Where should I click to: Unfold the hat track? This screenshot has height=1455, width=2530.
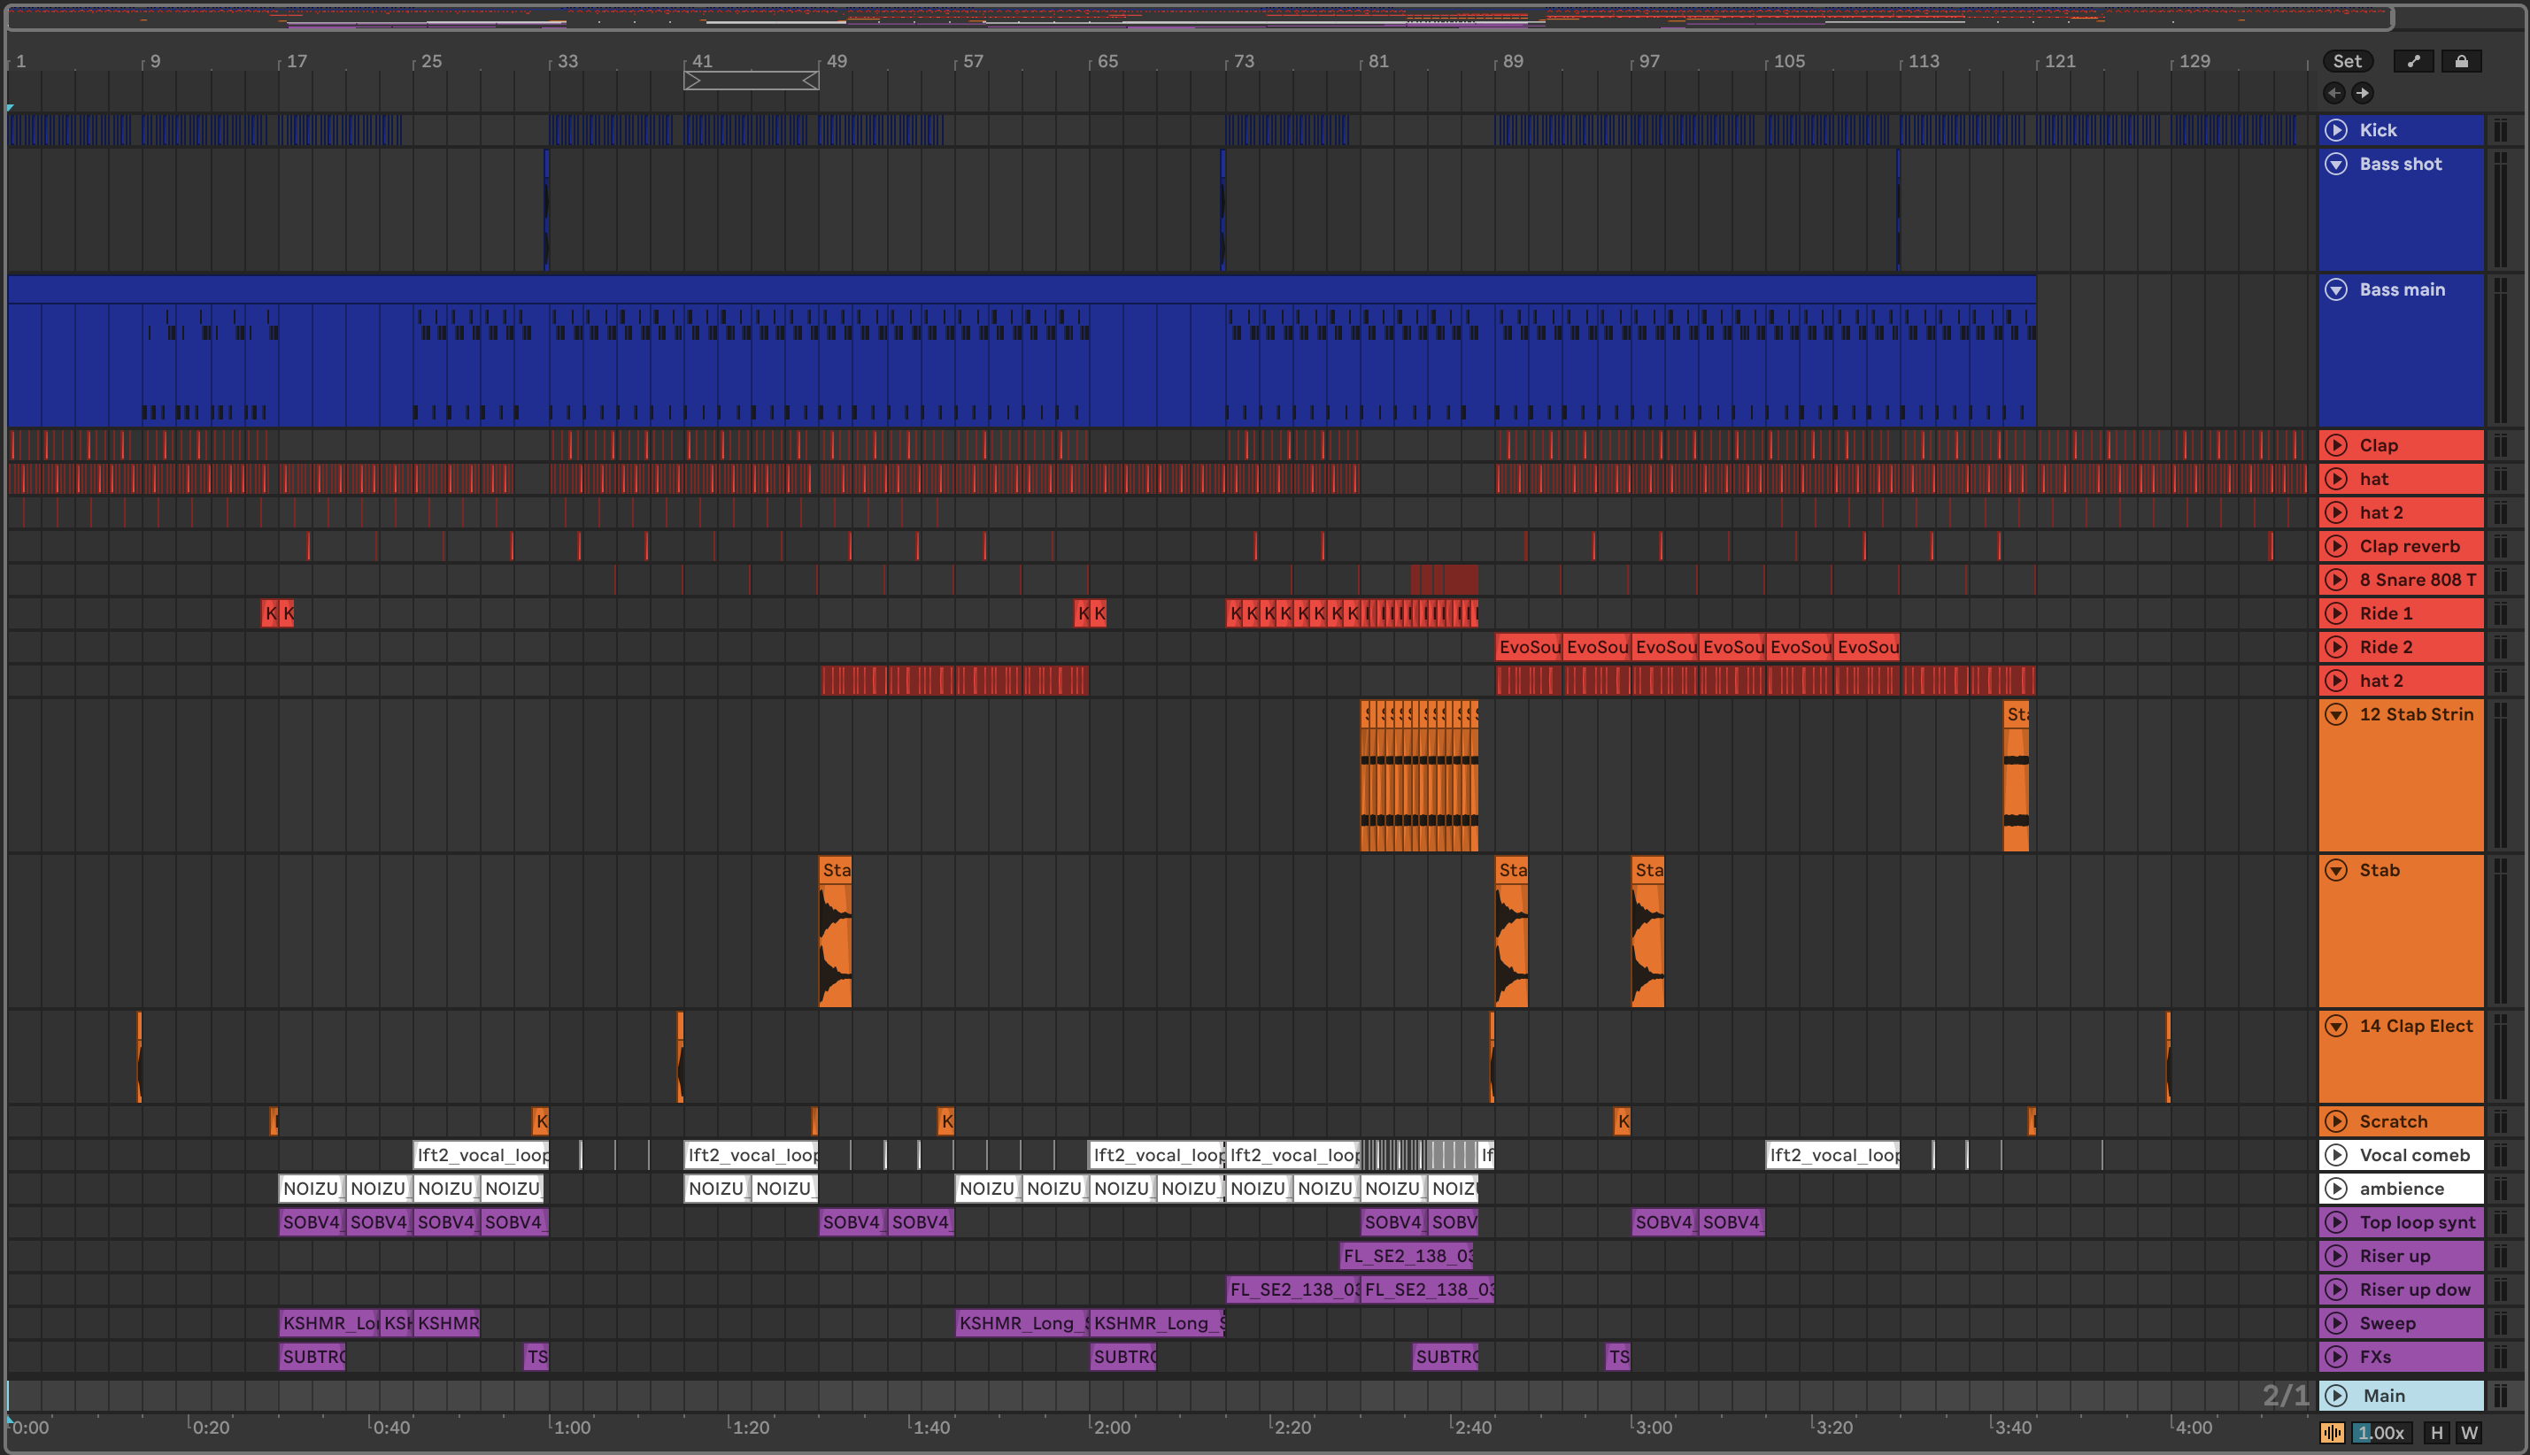pos(2336,479)
